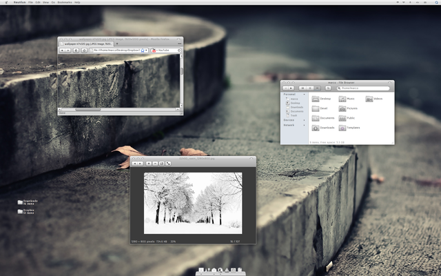Select the Devel folder icon
441x276 pixels.
click(316, 108)
